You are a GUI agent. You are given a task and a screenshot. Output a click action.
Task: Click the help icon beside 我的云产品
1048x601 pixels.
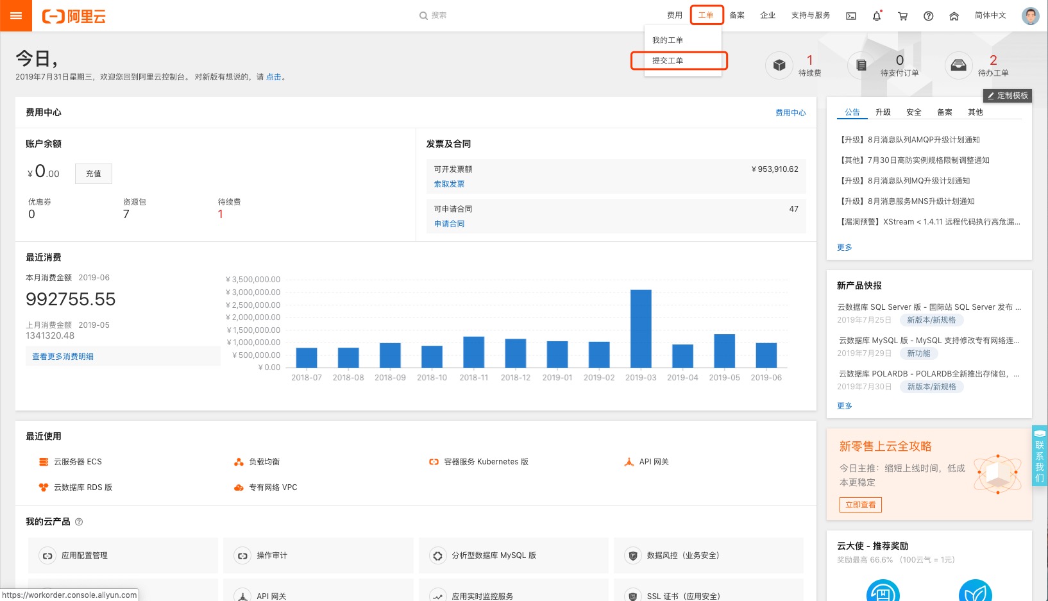pyautogui.click(x=79, y=522)
